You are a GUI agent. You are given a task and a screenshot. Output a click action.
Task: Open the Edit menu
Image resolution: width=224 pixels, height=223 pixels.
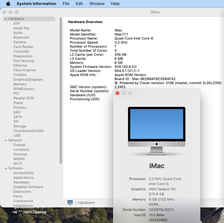pos(79,3)
